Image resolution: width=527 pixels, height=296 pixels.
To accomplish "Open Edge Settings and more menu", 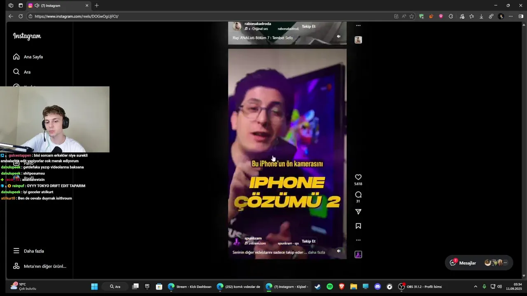I will pos(511,16).
